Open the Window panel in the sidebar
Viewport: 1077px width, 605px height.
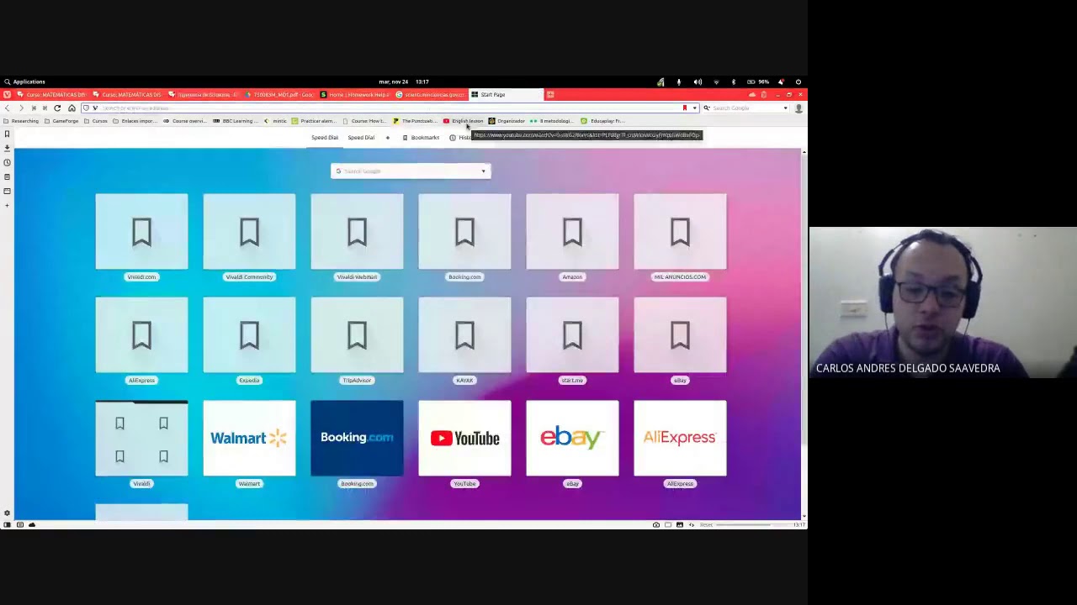click(x=7, y=191)
